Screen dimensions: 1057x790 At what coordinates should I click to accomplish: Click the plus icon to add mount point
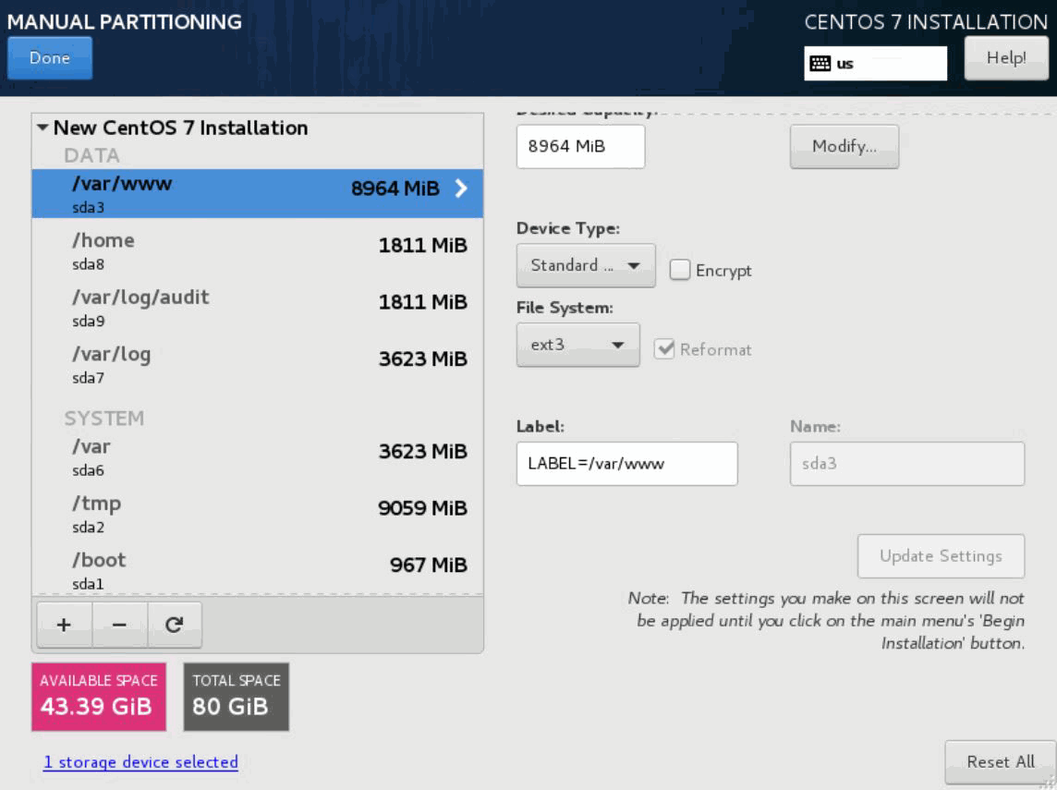tap(64, 625)
